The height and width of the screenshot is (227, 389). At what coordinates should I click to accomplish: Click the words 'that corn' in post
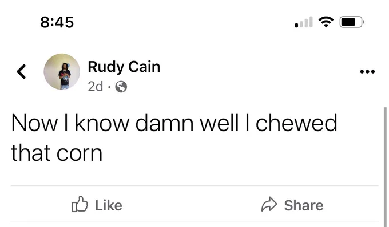point(57,153)
